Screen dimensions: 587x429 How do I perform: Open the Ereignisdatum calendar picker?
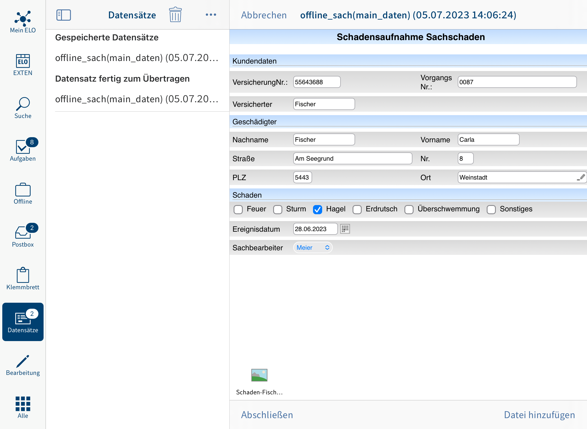345,229
